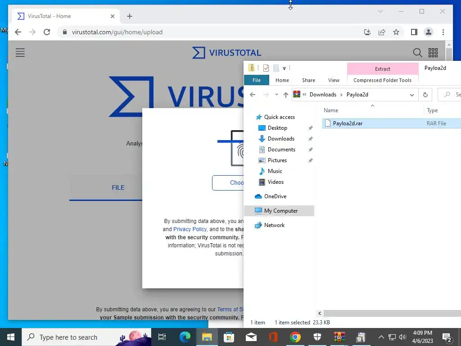Open the Chrome install app icon

click(367, 32)
